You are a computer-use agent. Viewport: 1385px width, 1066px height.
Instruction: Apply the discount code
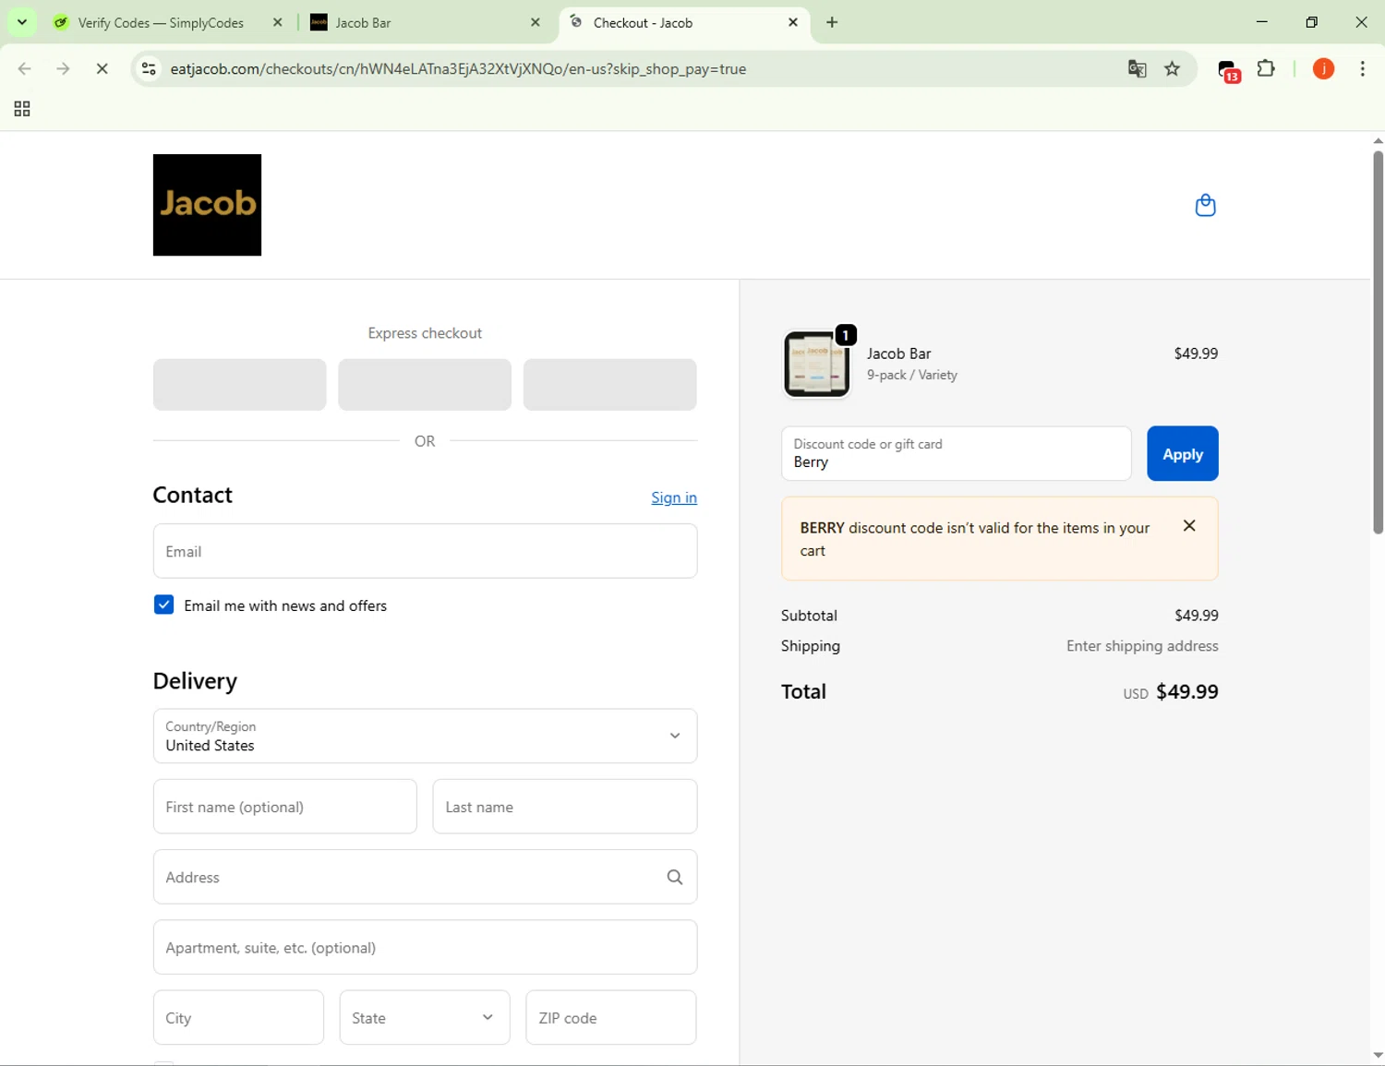click(1183, 453)
